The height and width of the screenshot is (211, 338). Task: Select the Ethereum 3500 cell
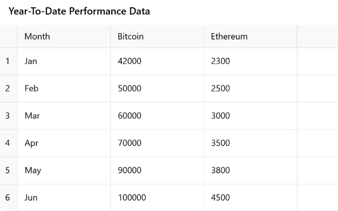click(250, 143)
